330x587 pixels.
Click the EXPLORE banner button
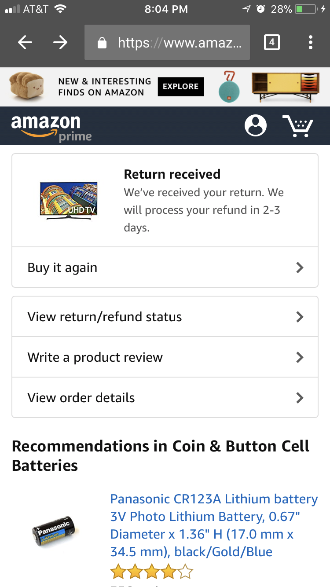pos(181,87)
